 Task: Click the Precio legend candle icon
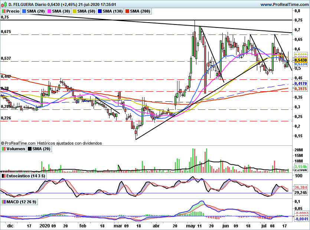click(4, 11)
